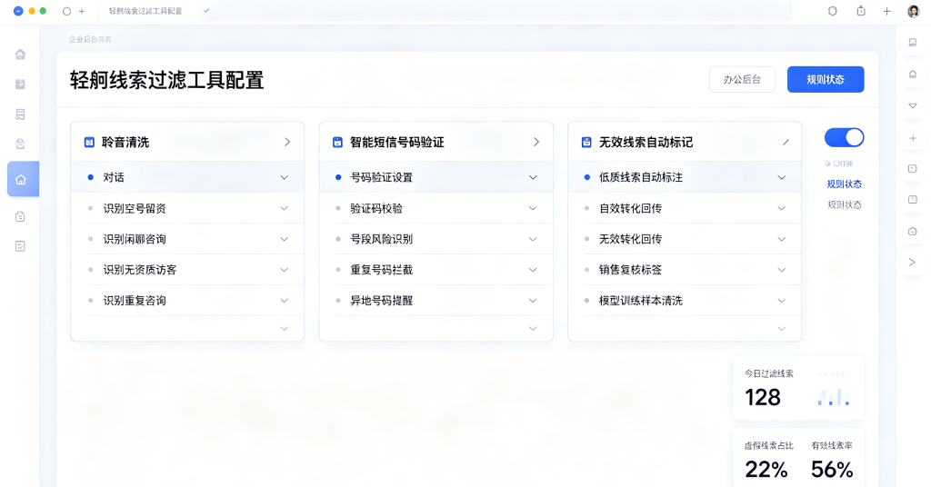Expand the 识别闲聊咨询 row
Viewport: 931px width, 487px height.
[x=284, y=239]
